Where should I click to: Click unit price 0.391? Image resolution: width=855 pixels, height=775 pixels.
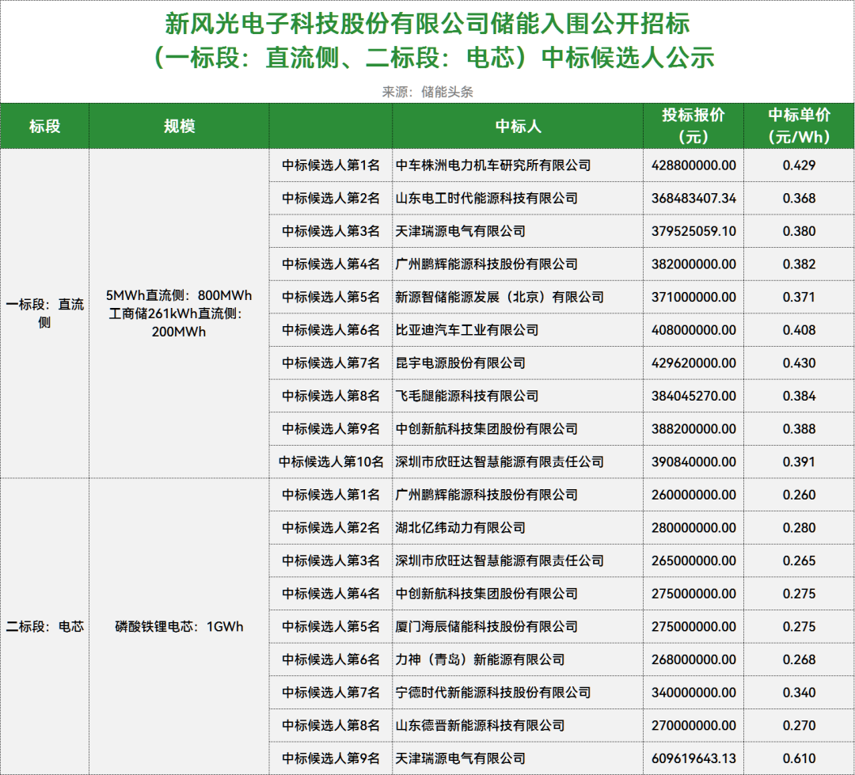click(799, 462)
